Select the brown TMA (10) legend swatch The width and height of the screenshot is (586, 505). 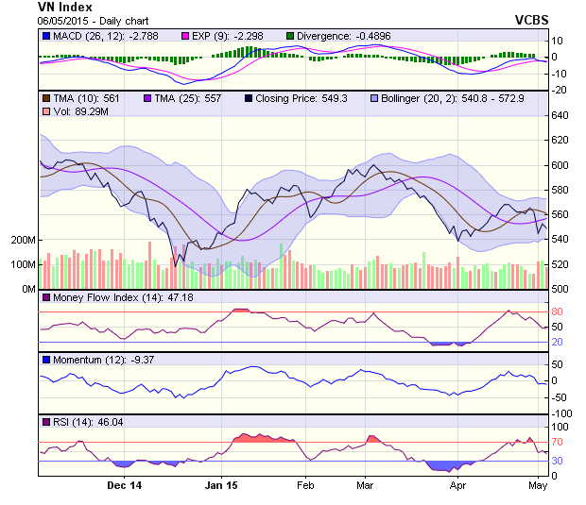46,97
